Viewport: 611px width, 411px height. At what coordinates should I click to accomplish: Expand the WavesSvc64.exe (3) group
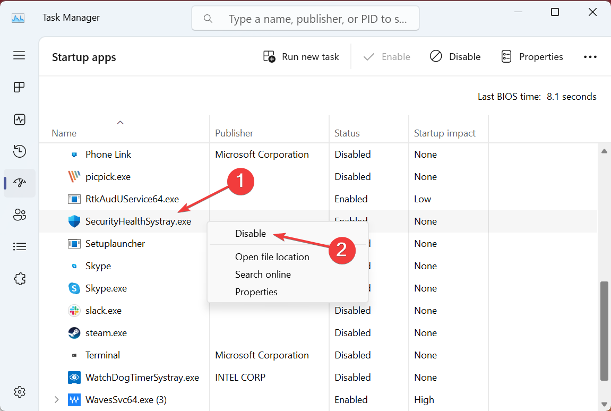pyautogui.click(x=56, y=400)
